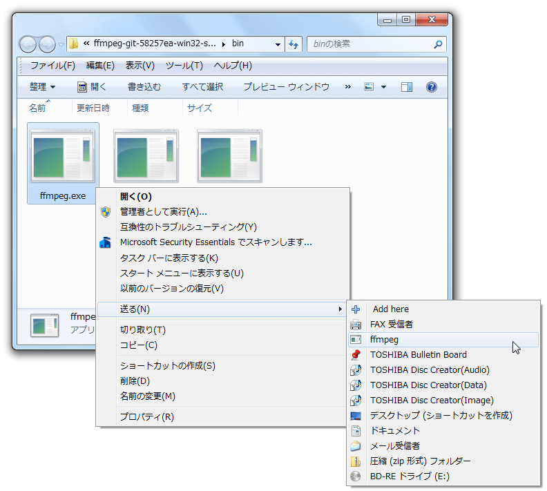Click the Forward navigation arrow button
The image size is (547, 491).
click(x=47, y=44)
